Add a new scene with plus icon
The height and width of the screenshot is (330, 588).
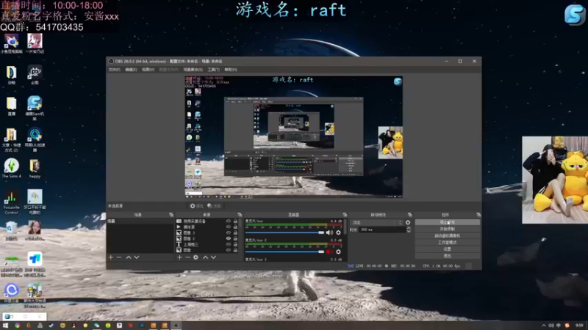click(111, 257)
